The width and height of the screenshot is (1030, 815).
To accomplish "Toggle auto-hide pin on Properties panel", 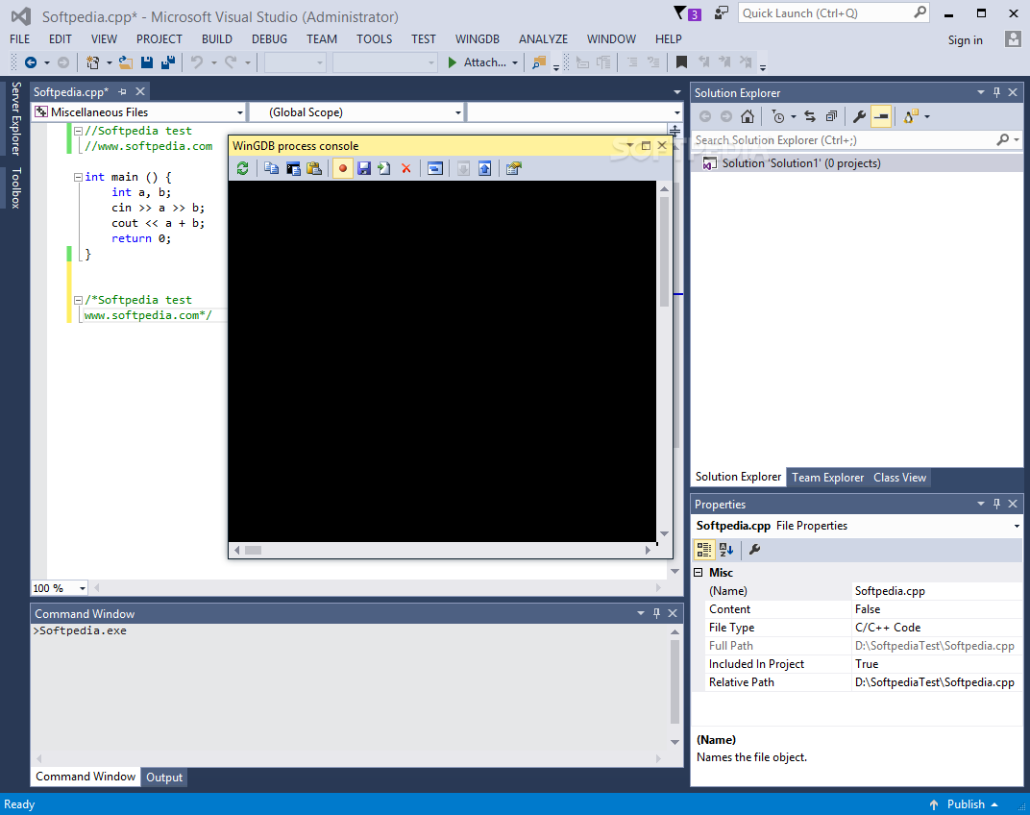I will coord(996,505).
